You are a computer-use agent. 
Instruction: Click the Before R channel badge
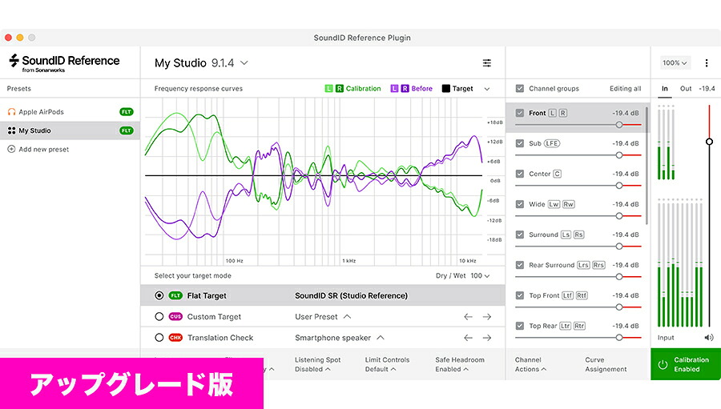[x=405, y=88]
